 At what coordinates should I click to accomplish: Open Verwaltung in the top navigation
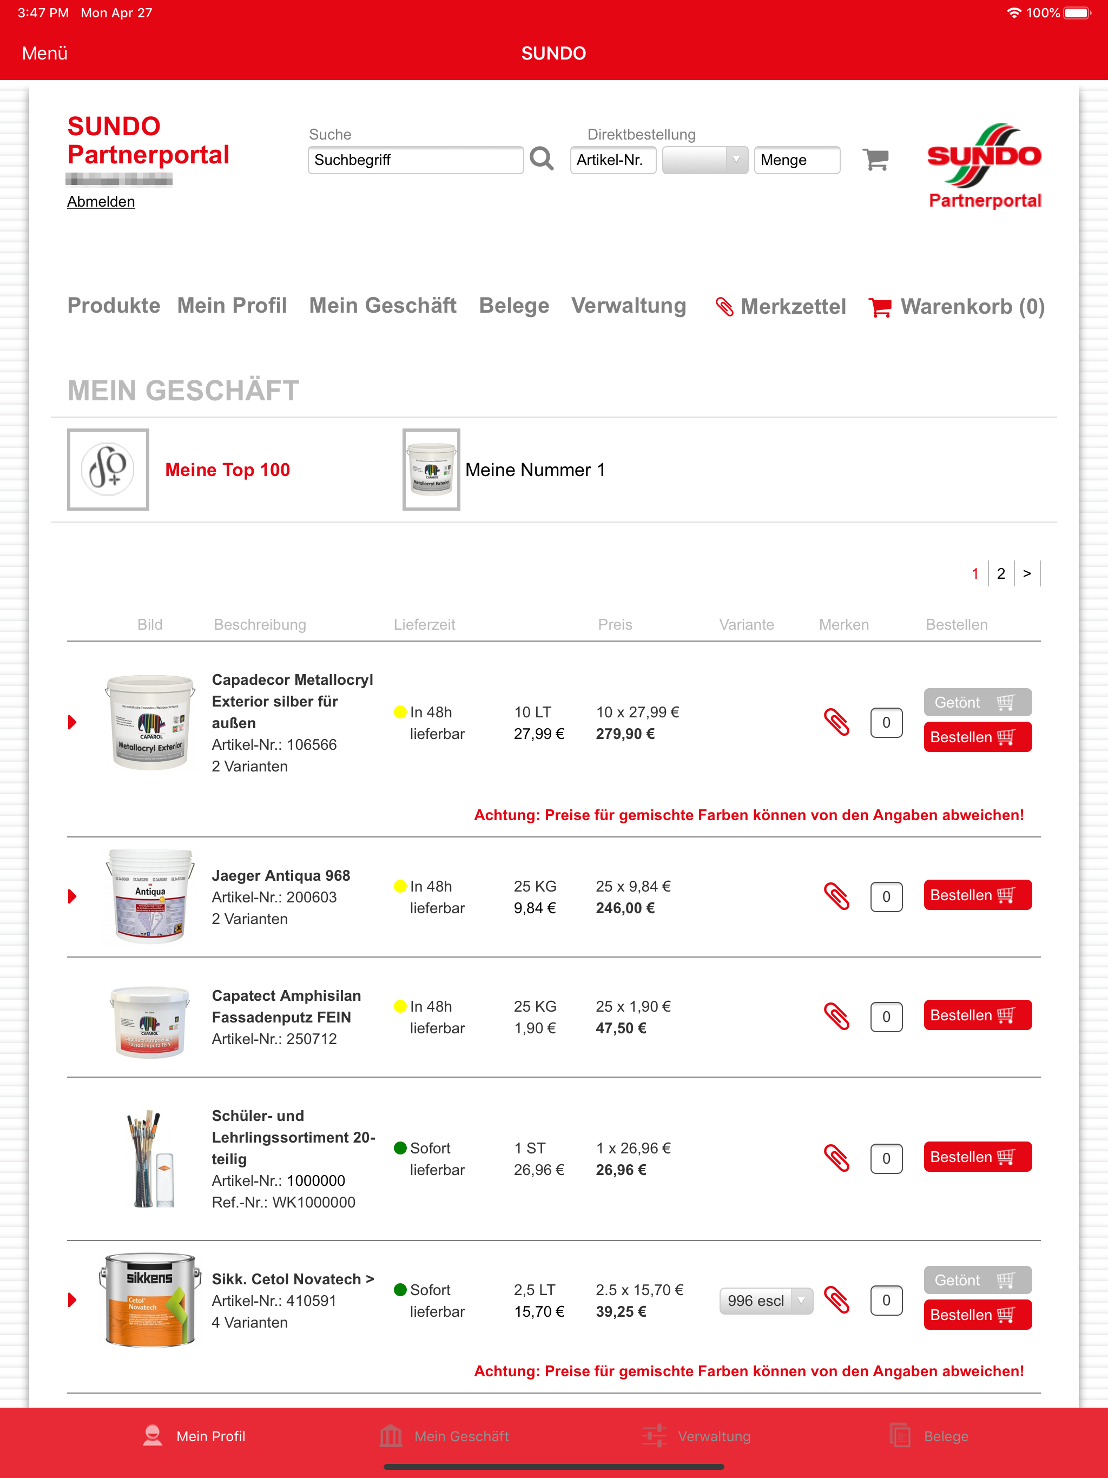pyautogui.click(x=628, y=305)
